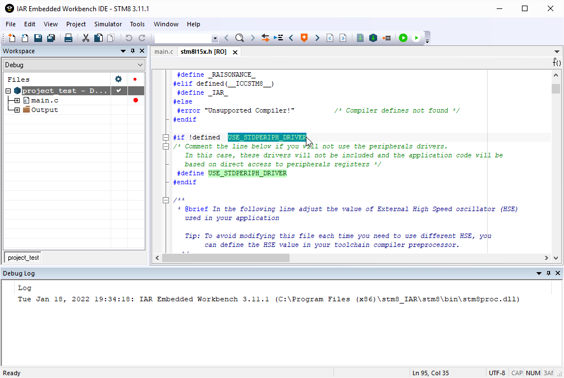The image size is (564, 378).
Task: Open Debug Log panel dropdown arrow
Action: [539, 273]
